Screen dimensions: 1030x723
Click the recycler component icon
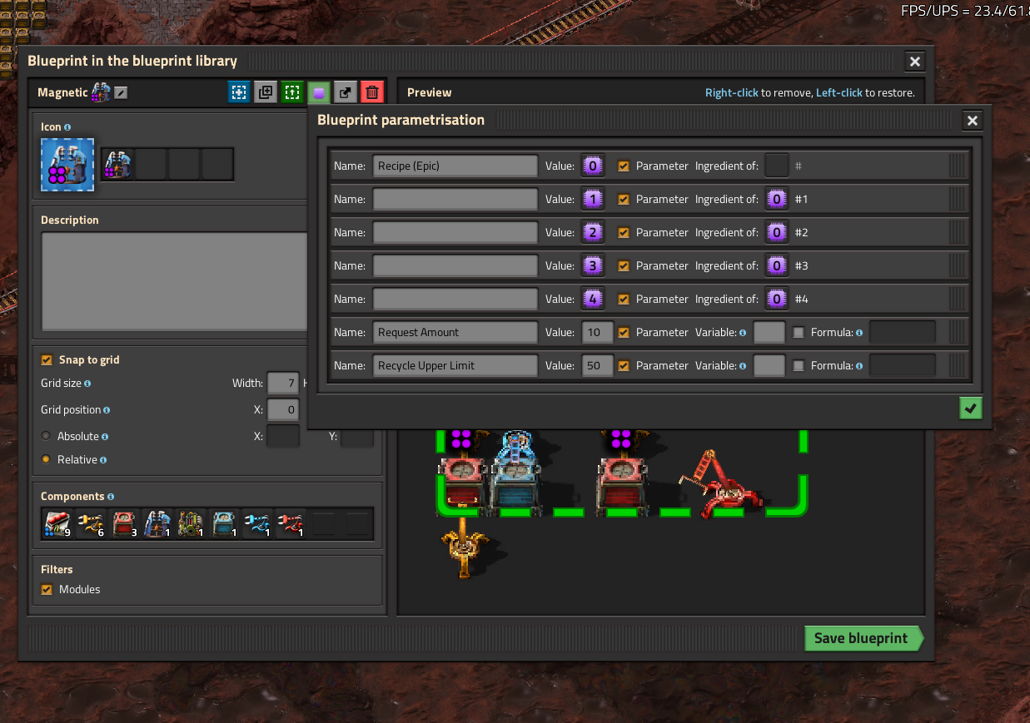click(191, 523)
